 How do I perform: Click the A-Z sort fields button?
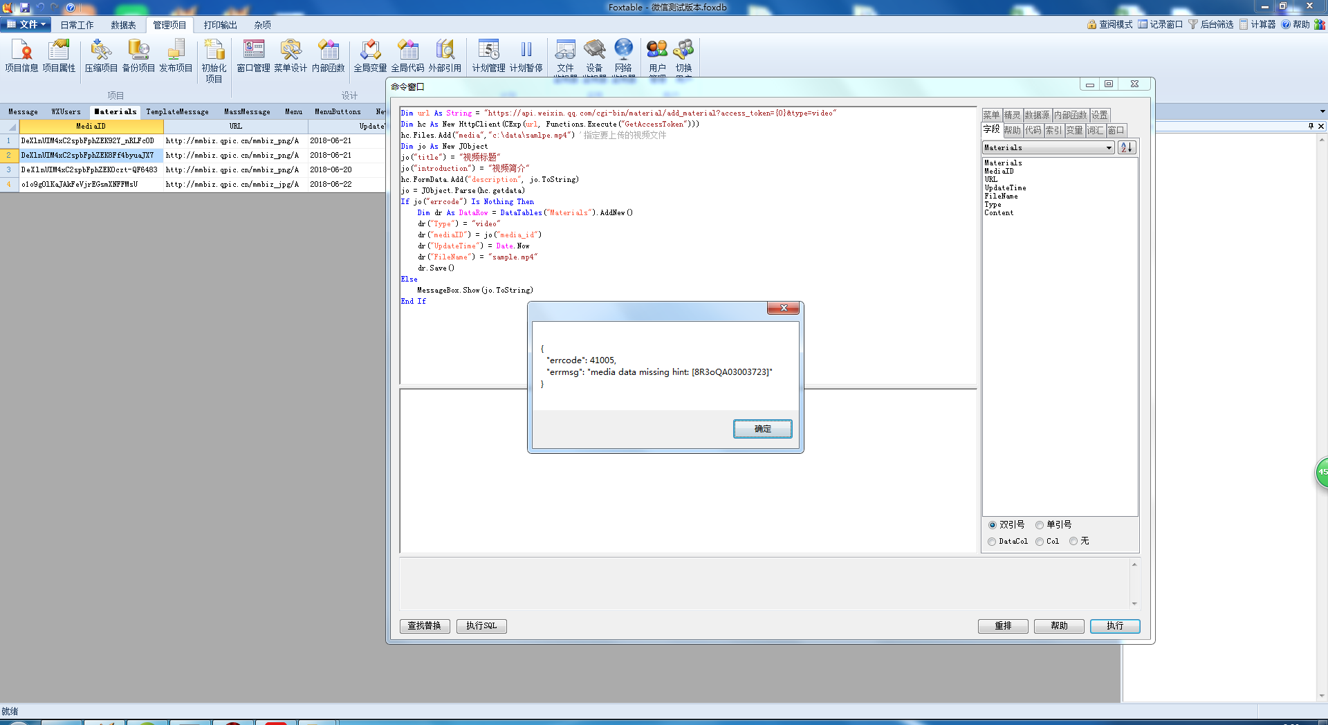click(1127, 147)
